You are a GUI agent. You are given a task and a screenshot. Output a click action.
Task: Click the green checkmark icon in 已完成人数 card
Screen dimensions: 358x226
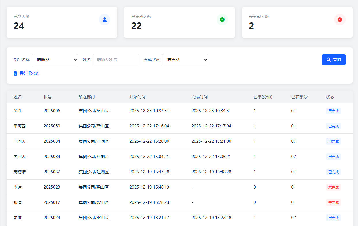pos(222,20)
